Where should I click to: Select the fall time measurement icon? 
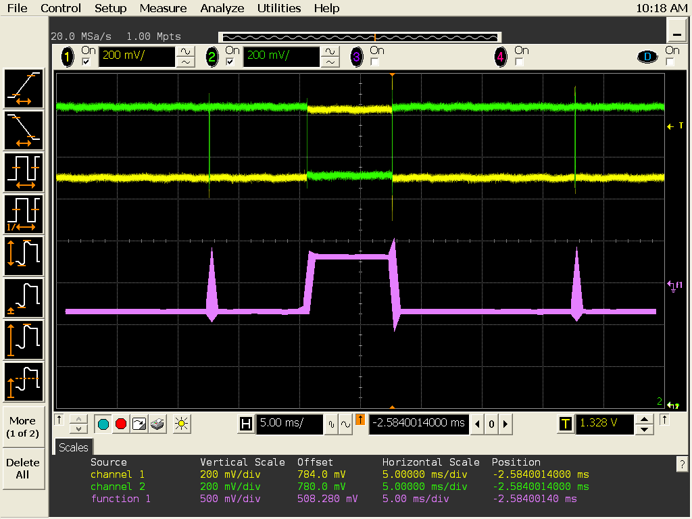[24, 130]
